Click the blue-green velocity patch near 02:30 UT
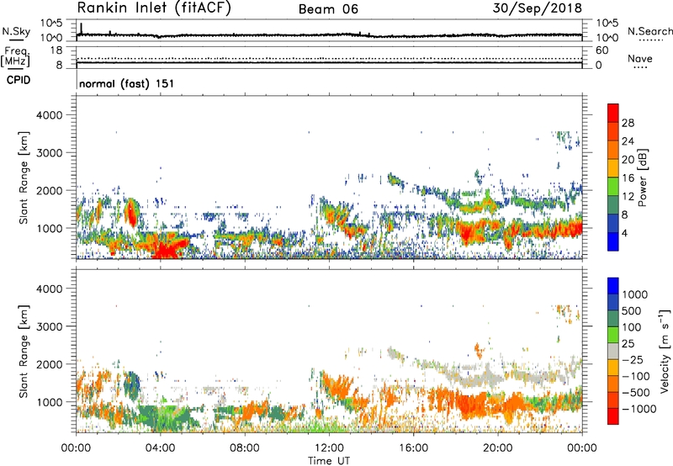673x466 pixels. [131, 386]
